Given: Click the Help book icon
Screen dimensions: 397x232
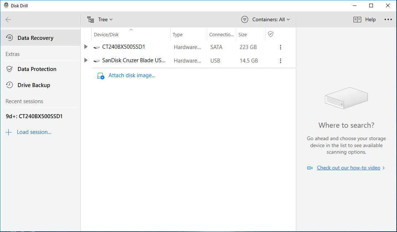Looking at the screenshot, I should [357, 20].
